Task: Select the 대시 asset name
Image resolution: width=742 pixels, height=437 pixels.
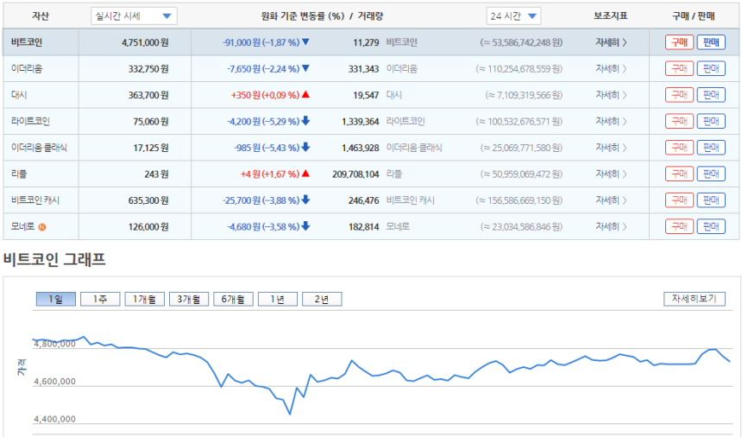Action: (x=19, y=95)
